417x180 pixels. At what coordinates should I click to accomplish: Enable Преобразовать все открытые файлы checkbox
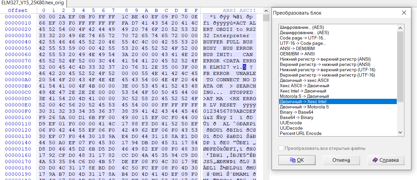click(282, 148)
